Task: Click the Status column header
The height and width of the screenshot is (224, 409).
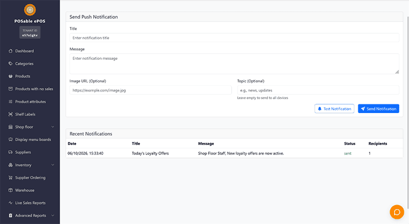Action: (350, 144)
